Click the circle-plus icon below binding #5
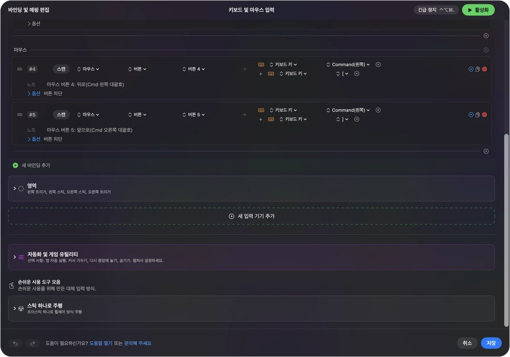 tap(486, 151)
